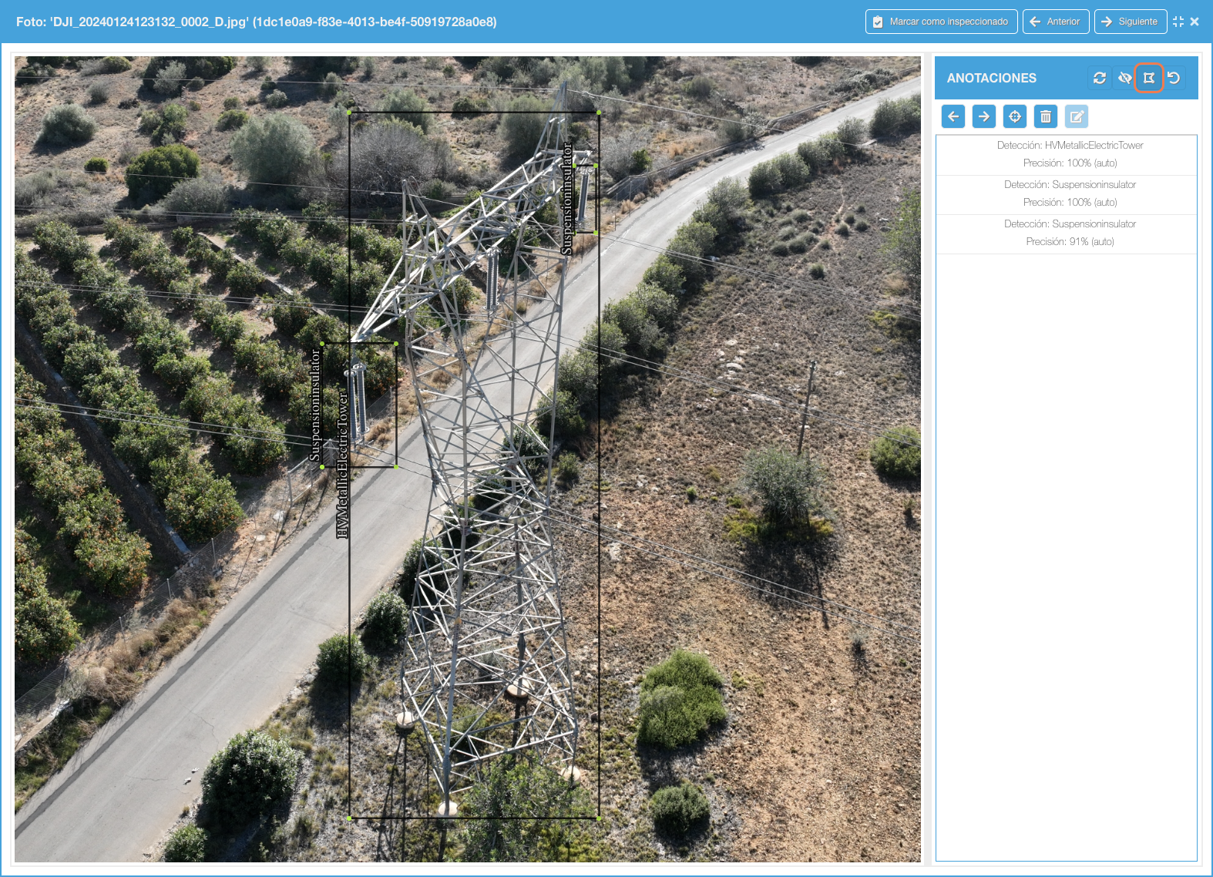
Task: Delete the annotation with the trash icon
Action: click(x=1046, y=116)
